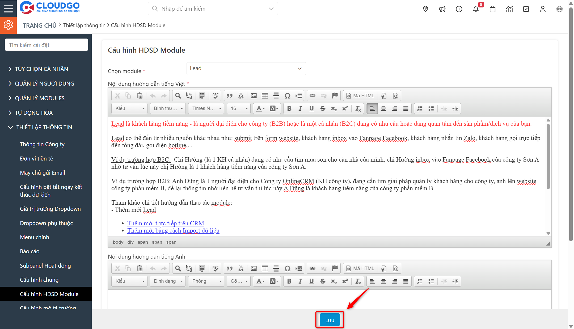
Task: Open the calendar icon in the top bar
Action: [492, 9]
